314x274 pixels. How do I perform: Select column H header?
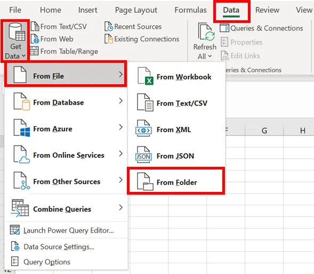click(x=302, y=131)
